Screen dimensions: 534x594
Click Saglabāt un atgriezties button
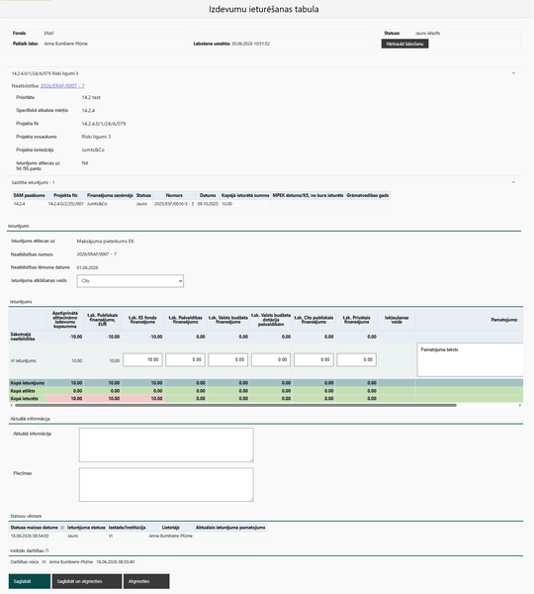pos(87,581)
